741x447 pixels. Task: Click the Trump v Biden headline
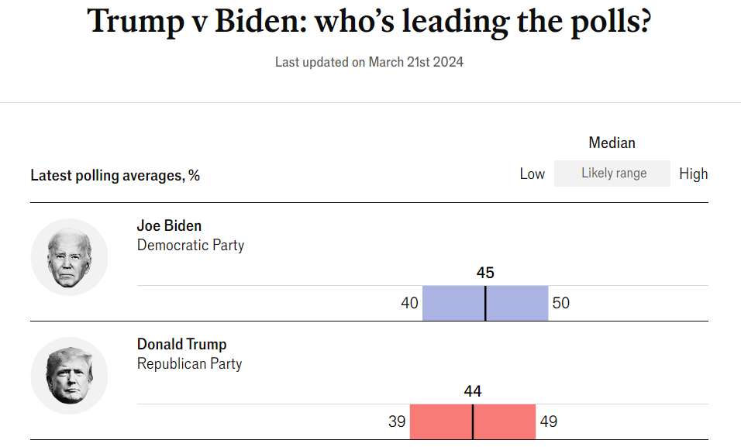point(369,22)
